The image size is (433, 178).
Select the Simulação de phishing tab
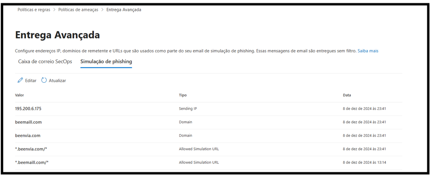(106, 61)
